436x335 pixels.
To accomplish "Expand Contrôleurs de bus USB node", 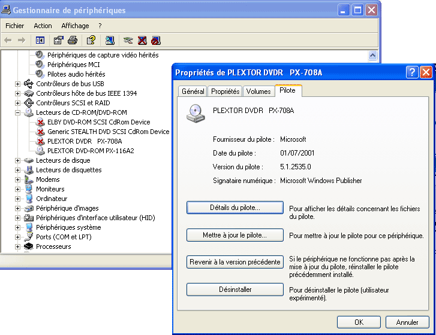I will tap(17, 84).
